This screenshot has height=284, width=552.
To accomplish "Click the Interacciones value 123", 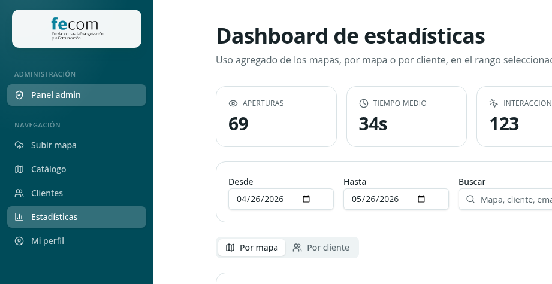I will [x=504, y=124].
